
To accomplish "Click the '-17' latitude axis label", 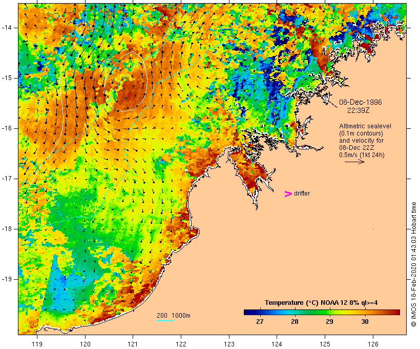I will pos(7,179).
